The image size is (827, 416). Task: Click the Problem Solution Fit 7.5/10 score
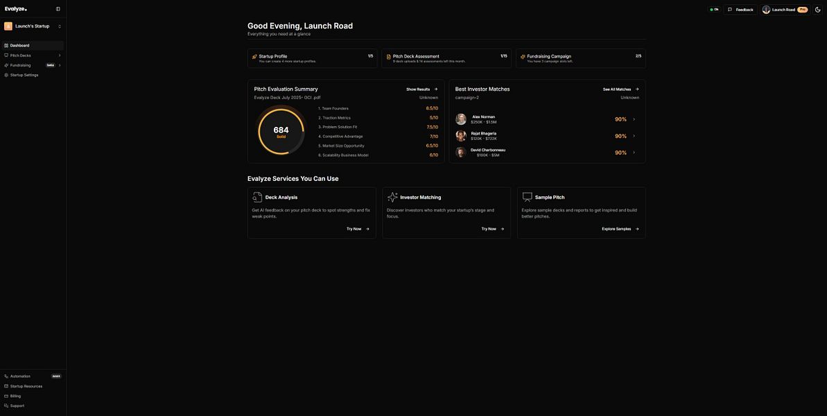pos(432,127)
